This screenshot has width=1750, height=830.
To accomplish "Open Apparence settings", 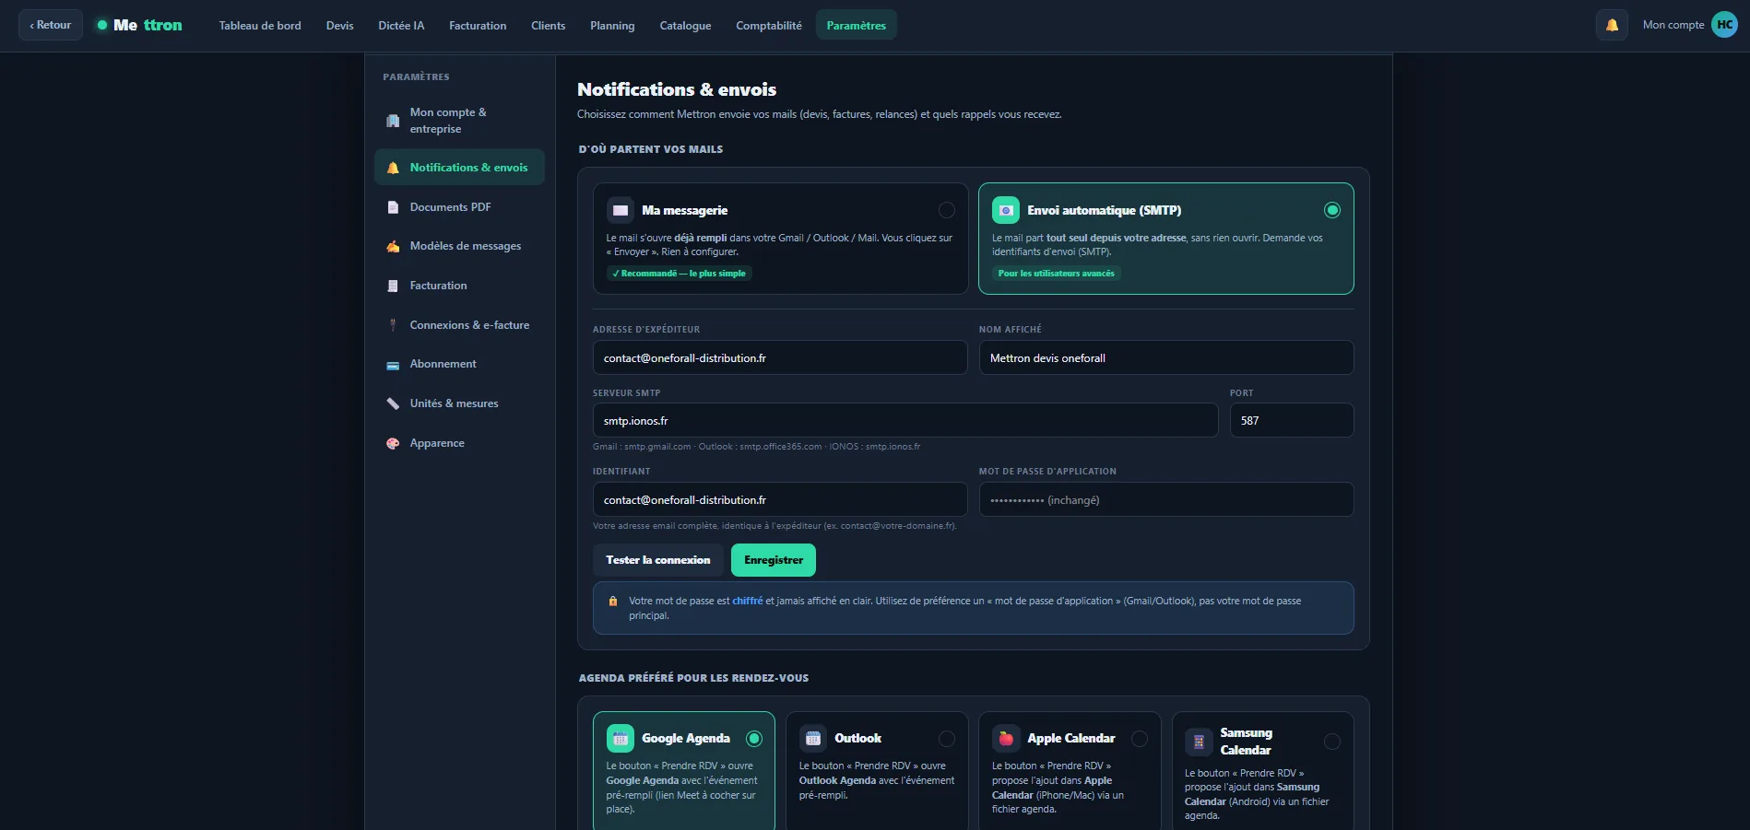I will [459, 443].
